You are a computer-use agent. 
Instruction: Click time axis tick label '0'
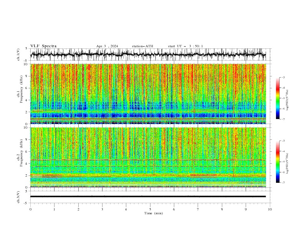[30, 209]
